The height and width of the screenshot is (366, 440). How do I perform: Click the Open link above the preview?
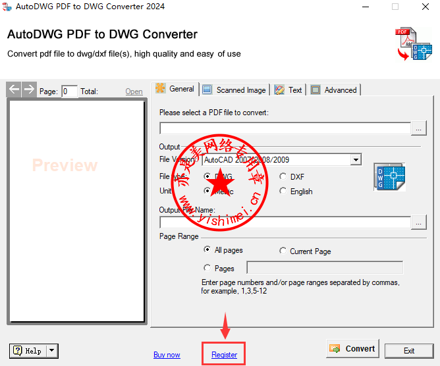(134, 91)
